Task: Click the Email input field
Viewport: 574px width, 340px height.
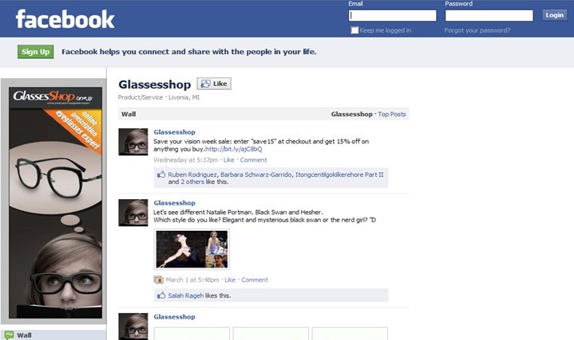Action: point(393,15)
